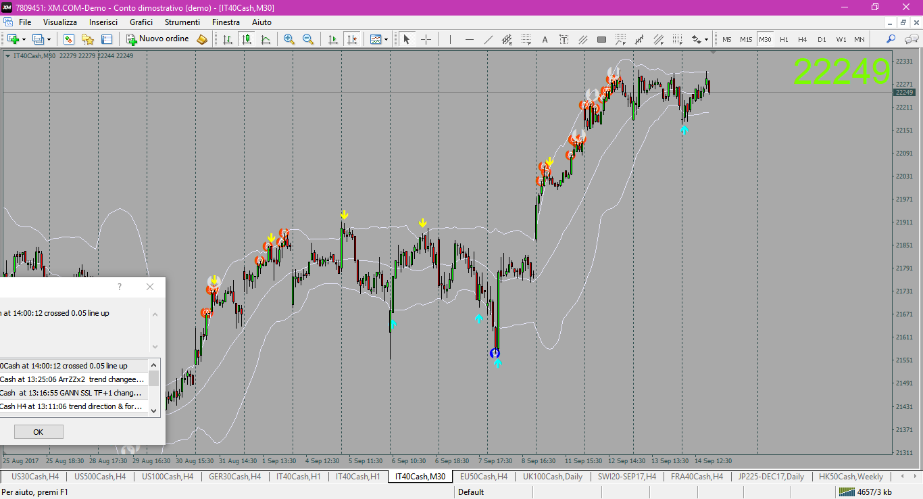923x499 pixels.
Task: Select alert row 'H4 at 13:11:06 trend direction'
Action: coord(74,406)
